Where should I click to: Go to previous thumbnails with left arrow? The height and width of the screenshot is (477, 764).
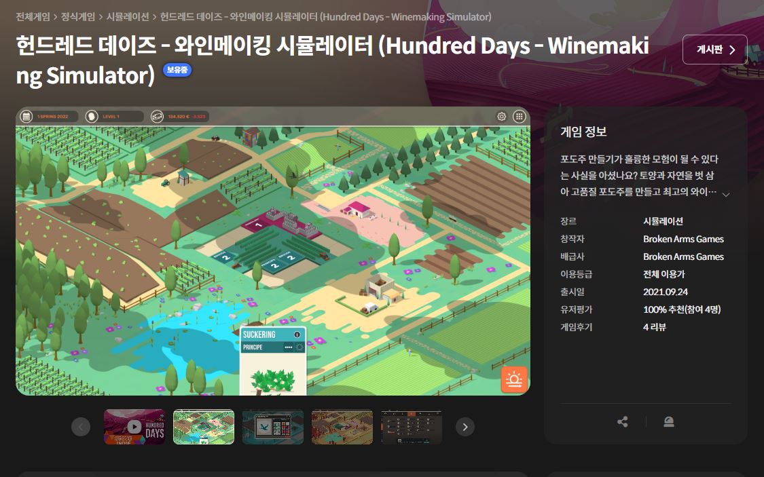coord(81,427)
